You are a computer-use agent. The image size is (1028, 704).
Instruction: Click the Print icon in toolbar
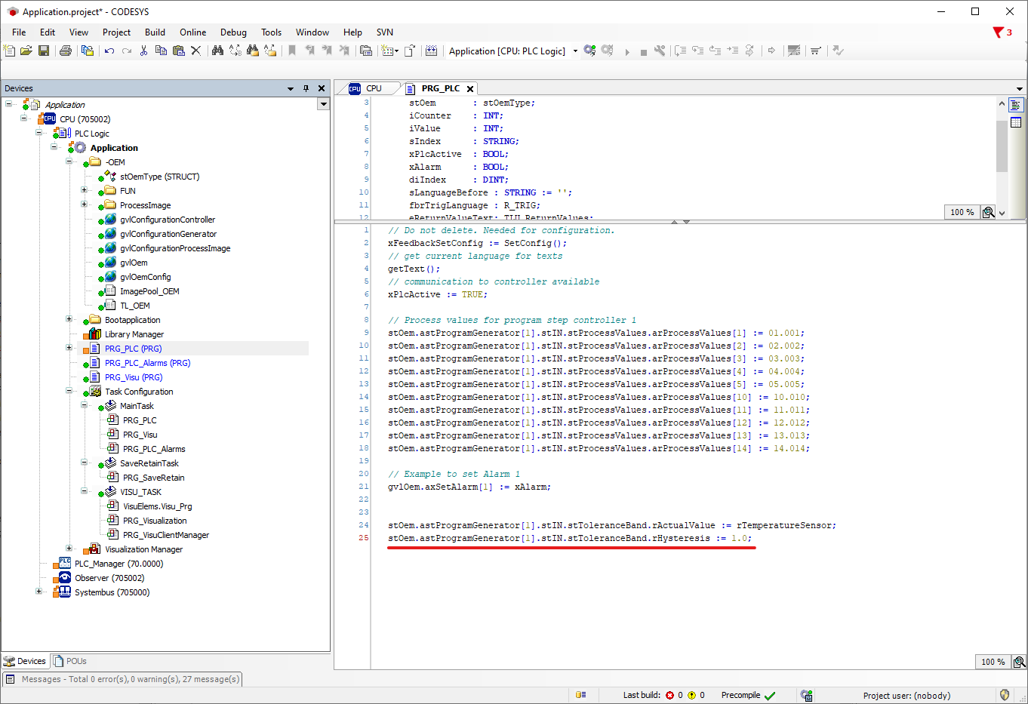pos(66,51)
